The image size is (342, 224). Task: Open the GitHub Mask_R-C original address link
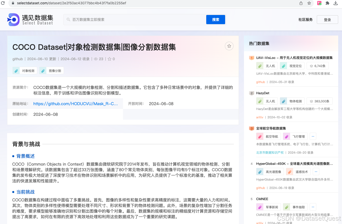[76, 104]
